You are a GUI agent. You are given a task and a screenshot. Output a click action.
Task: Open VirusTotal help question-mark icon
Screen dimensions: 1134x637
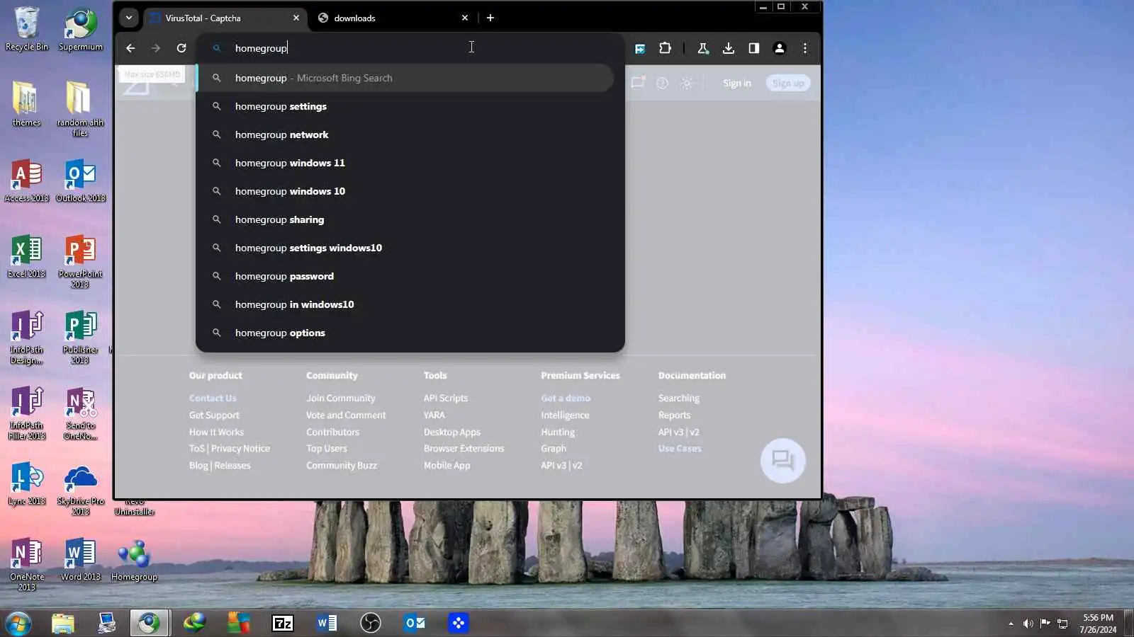click(662, 83)
